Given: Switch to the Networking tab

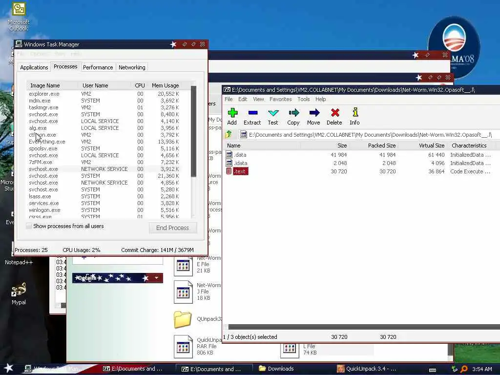Looking at the screenshot, I should (132, 67).
